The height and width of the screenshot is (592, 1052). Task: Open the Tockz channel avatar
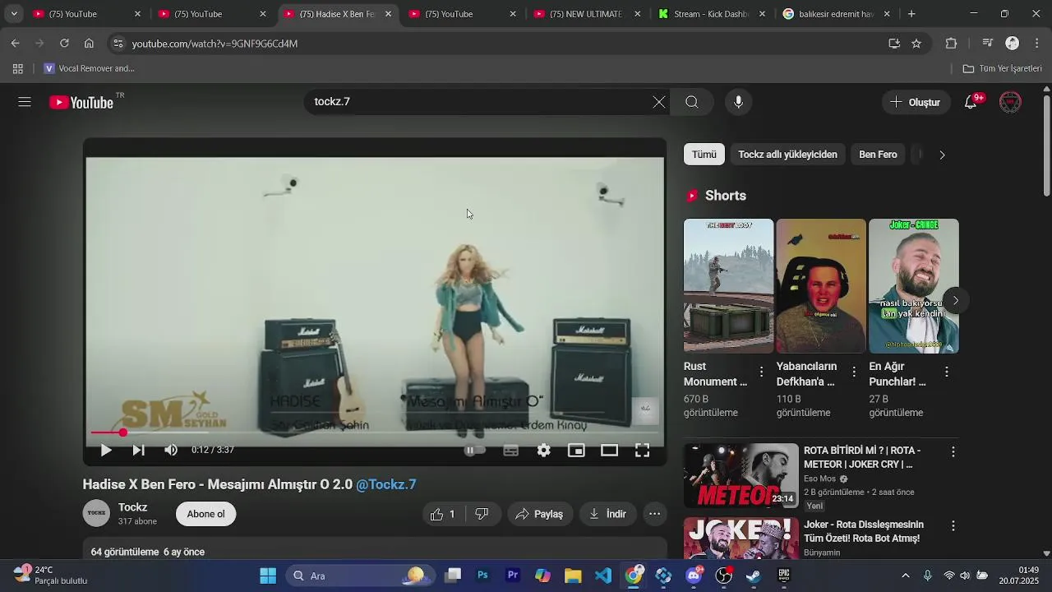click(x=96, y=514)
